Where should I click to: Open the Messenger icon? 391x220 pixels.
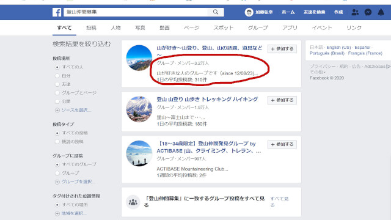(368, 12)
